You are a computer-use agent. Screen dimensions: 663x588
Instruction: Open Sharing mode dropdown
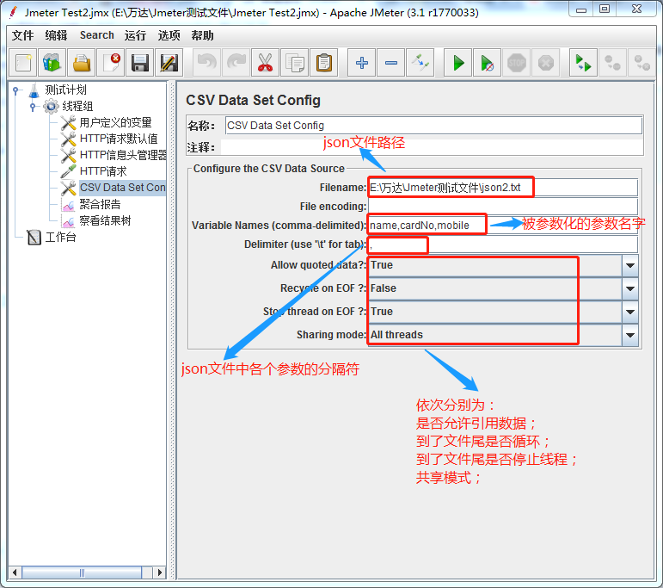630,335
